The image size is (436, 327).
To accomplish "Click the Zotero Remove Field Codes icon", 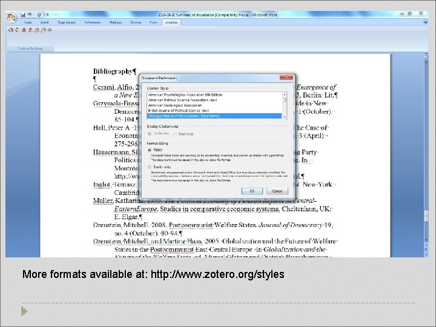I will [x=50, y=30].
